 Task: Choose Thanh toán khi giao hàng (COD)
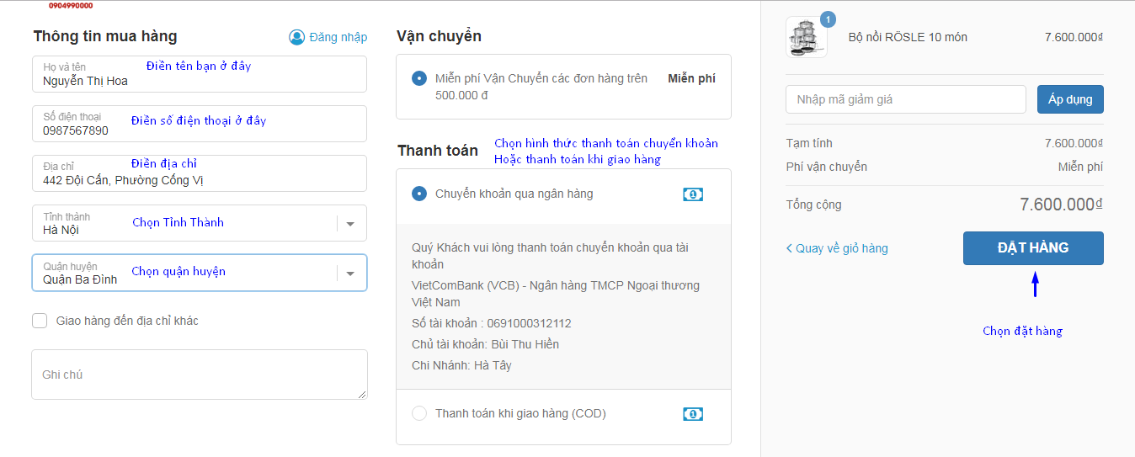click(419, 413)
